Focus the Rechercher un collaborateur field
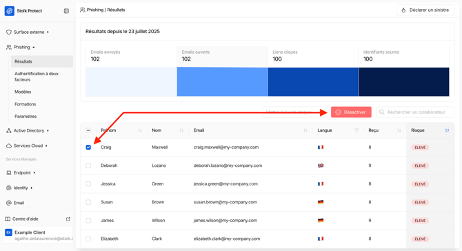 [415, 112]
